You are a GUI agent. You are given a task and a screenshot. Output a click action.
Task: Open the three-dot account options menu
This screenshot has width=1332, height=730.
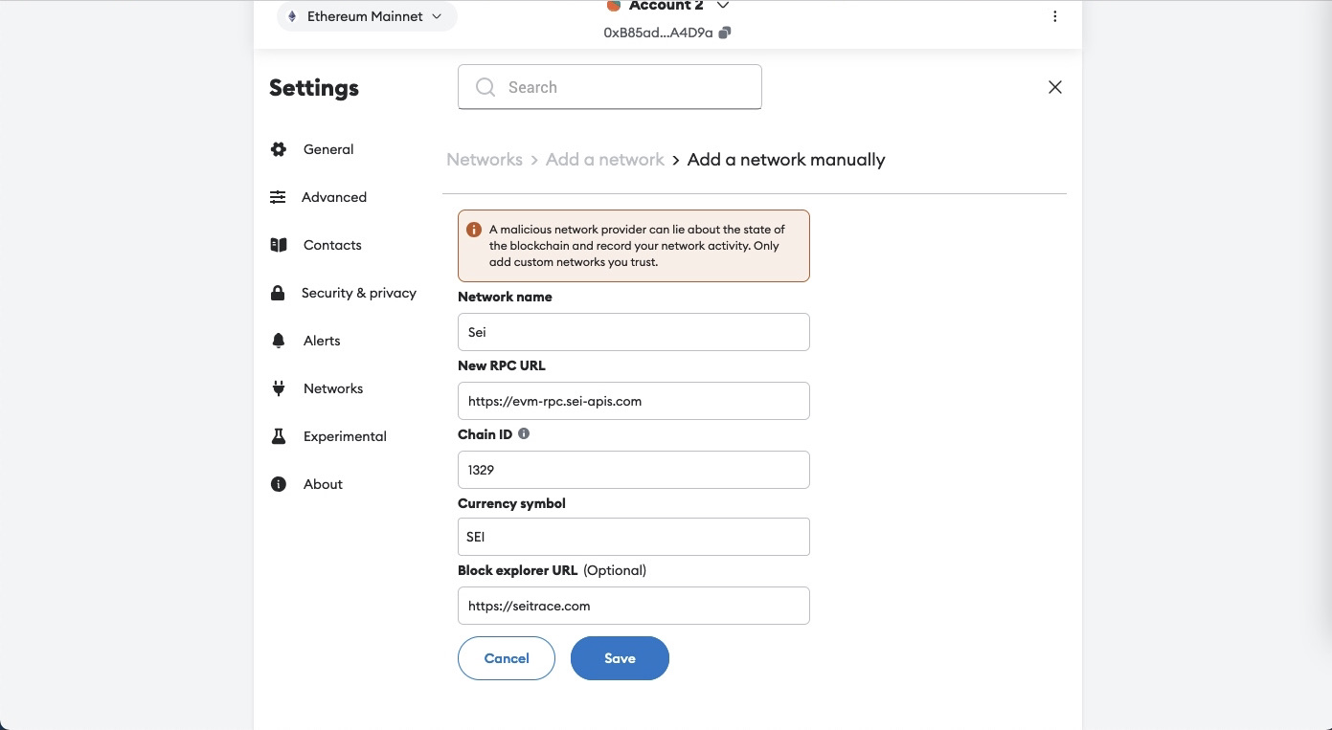tap(1055, 16)
